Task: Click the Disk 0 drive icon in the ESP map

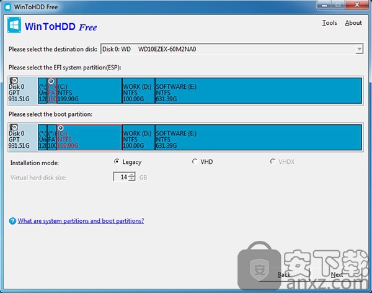Action: pyautogui.click(x=14, y=80)
